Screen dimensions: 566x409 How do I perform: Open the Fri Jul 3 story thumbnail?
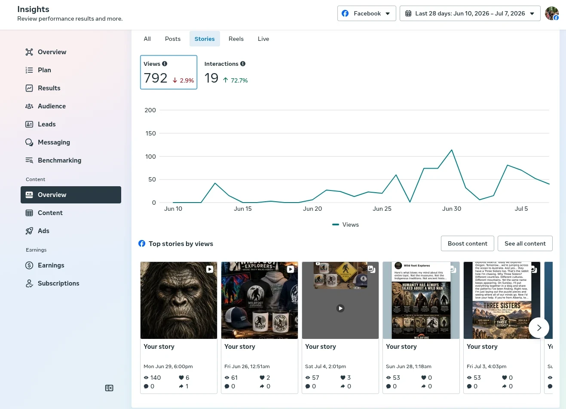coord(502,300)
